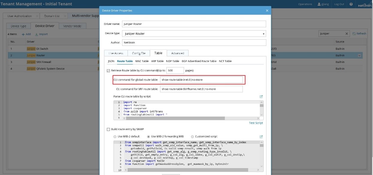This screenshot has width=373, height=175.
Task: Click the CLI script vertical scrollbar
Action: [262, 105]
